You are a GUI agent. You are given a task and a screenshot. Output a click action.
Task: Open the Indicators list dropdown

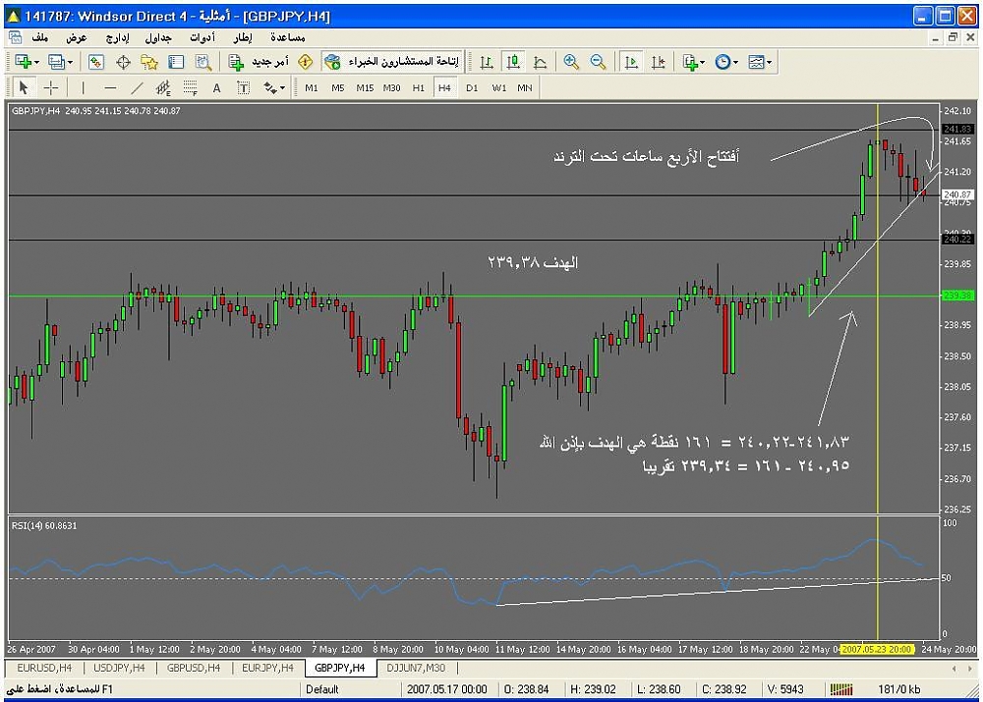pos(694,62)
